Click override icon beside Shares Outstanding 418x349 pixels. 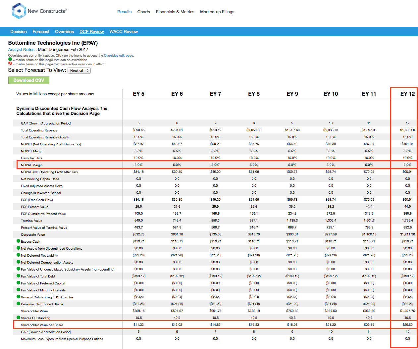tap(19, 318)
